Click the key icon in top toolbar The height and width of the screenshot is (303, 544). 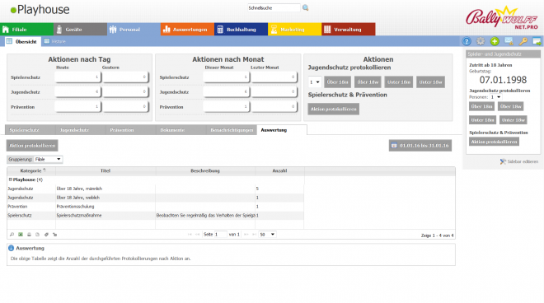coord(523,41)
